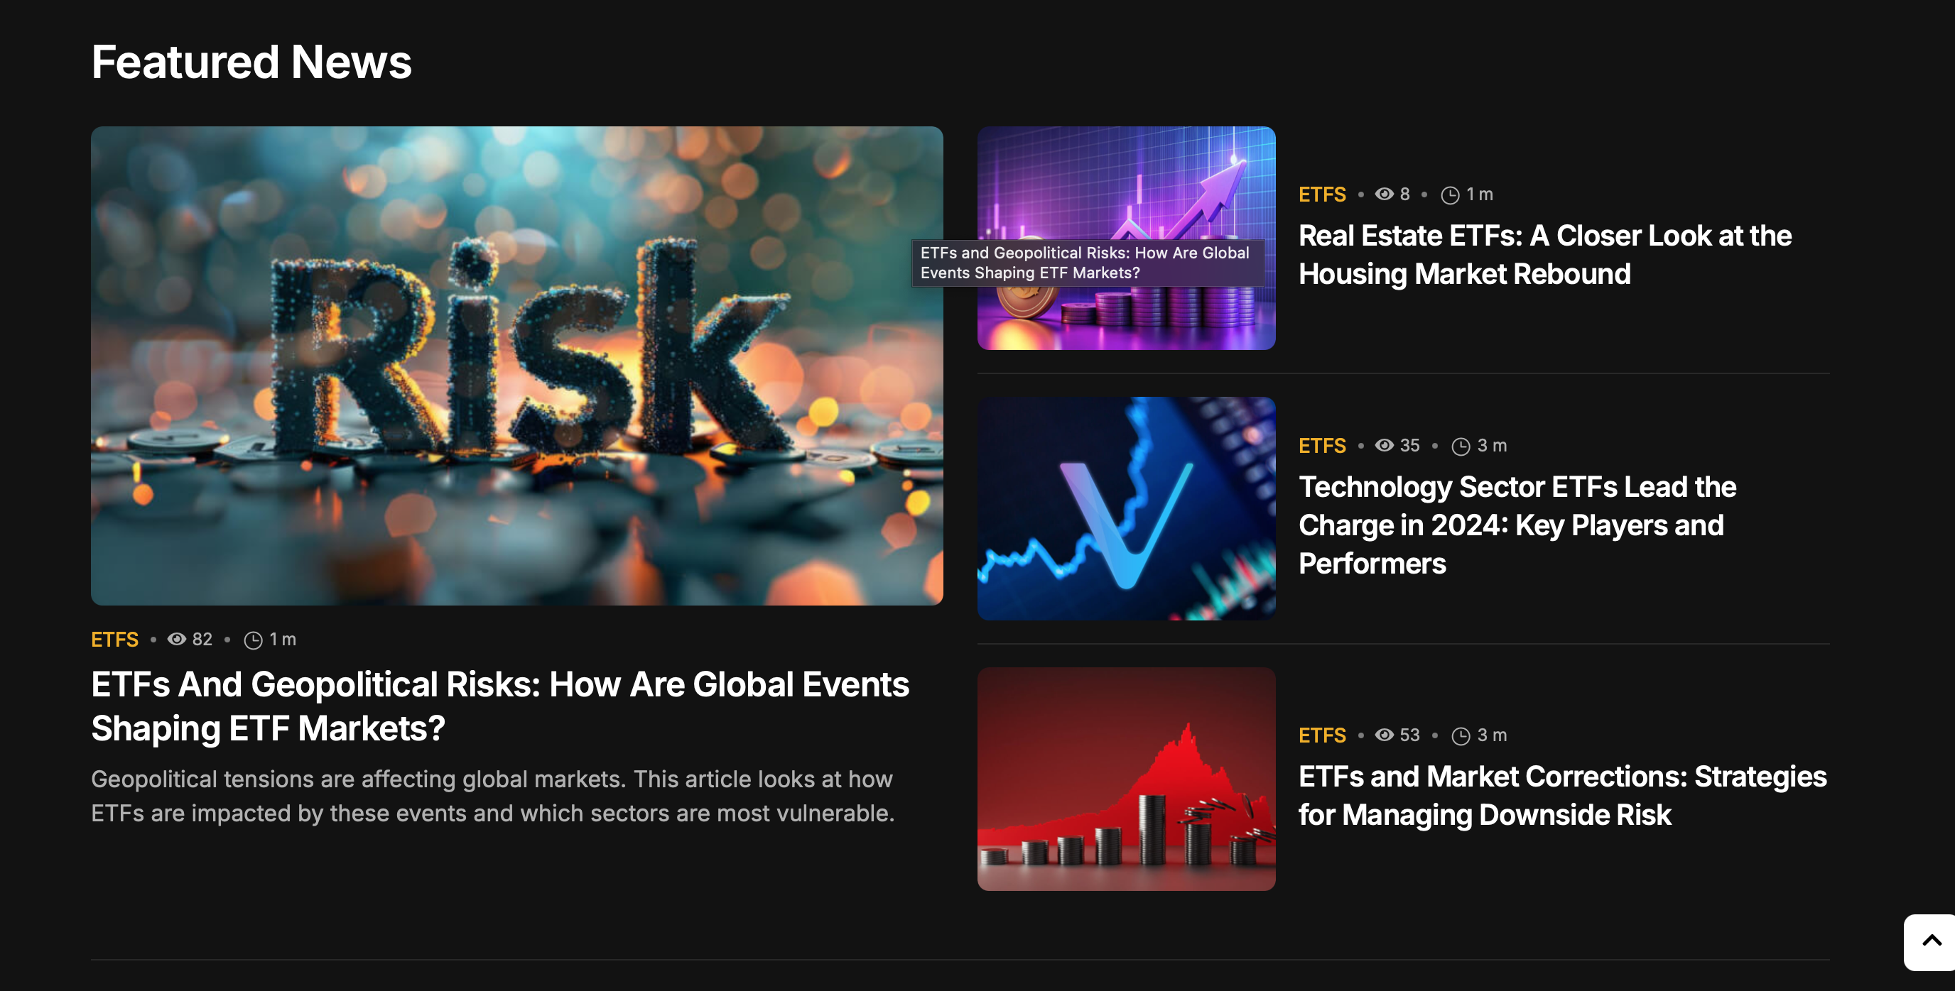Open the red chart coins thumbnail
The width and height of the screenshot is (1955, 991).
coord(1125,779)
